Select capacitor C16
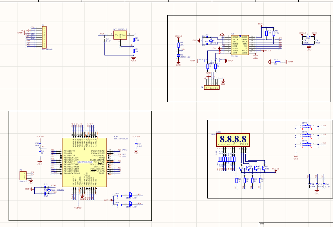This screenshot has height=227, width=333. pyautogui.click(x=324, y=184)
